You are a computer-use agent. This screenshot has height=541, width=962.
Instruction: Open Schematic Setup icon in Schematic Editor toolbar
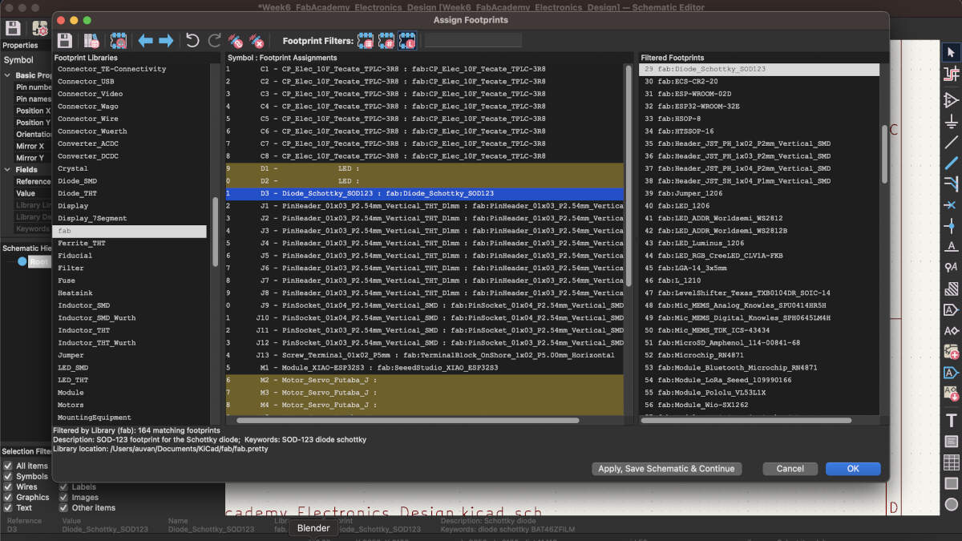point(39,27)
